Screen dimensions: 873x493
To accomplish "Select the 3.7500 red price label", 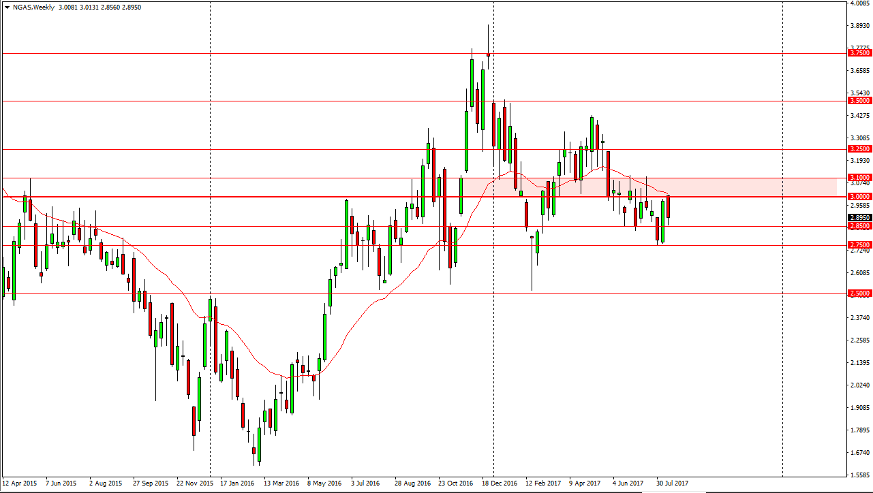I will (858, 52).
